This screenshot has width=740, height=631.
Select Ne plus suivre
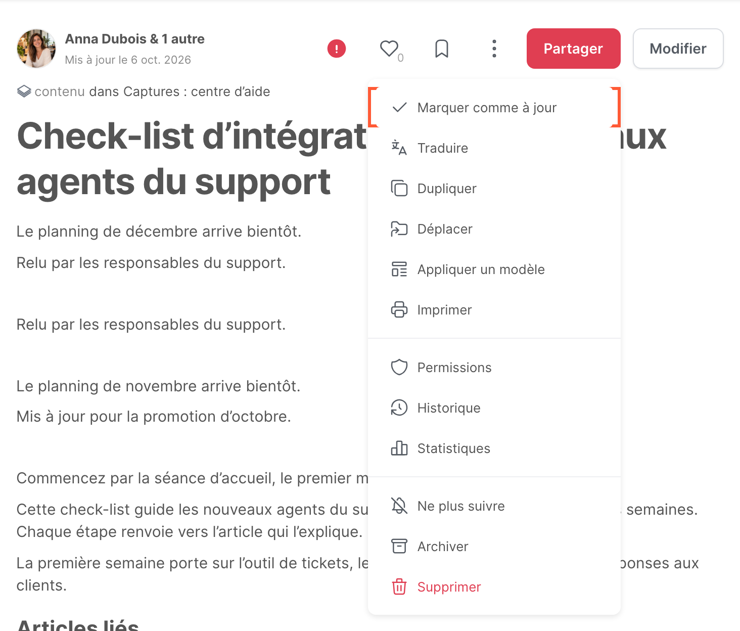pos(494,506)
